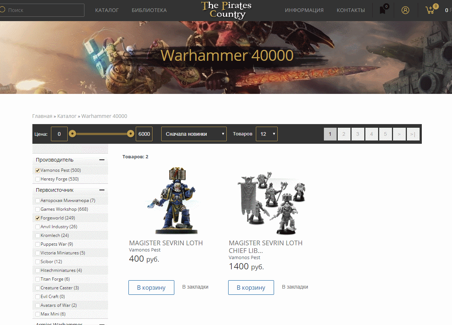Uncheck the Forgeworld filter
452x325 pixels.
pos(37,218)
